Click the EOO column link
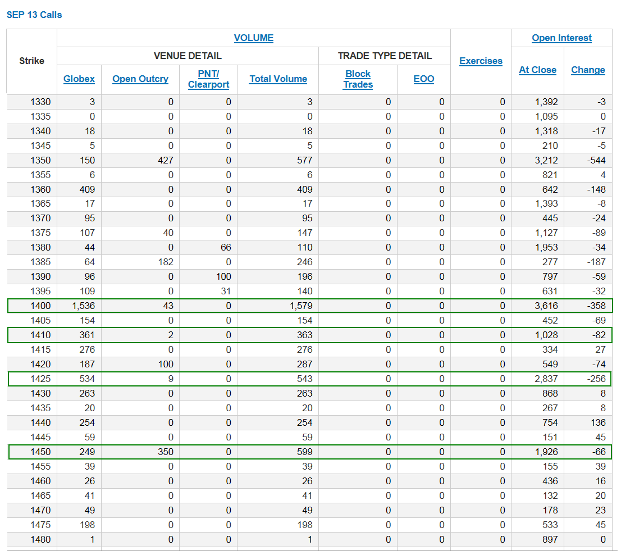Image resolution: width=644 pixels, height=555 pixels. tap(423, 79)
